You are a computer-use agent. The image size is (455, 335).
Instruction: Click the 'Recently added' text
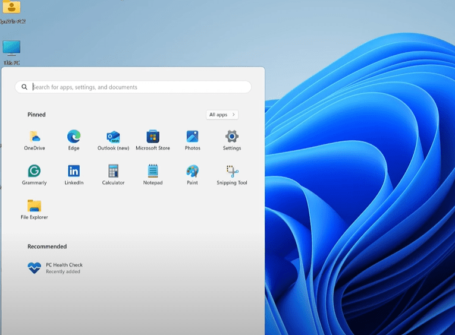[x=63, y=271]
